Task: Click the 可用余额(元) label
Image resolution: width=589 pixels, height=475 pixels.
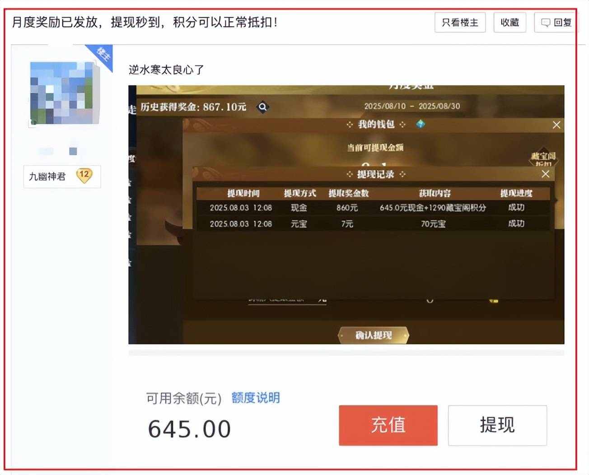Action: click(184, 398)
